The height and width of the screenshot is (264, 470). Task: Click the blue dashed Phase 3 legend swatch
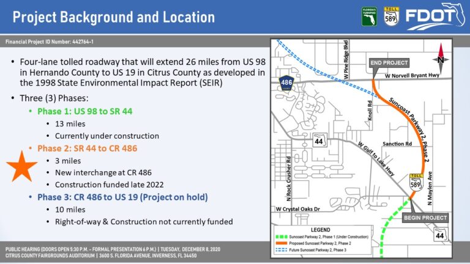[x=281, y=250]
